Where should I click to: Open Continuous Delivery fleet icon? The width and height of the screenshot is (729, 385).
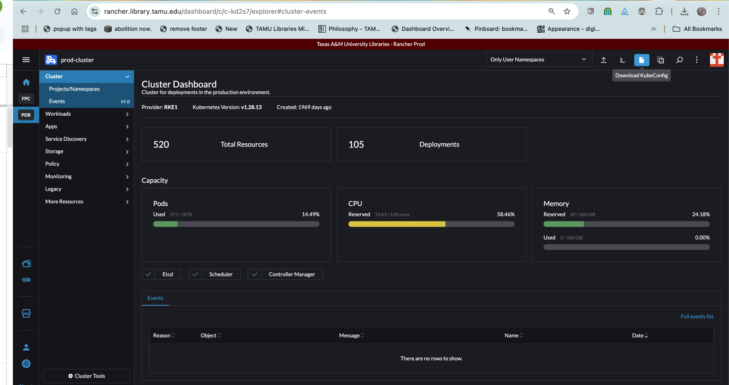tap(26, 280)
